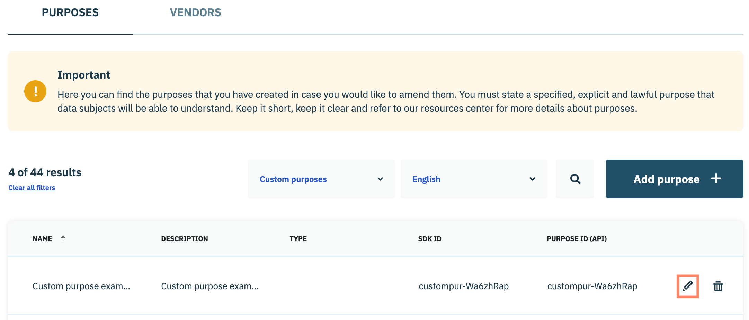Screen dimensions: 749x320
Task: Click the yellow exclamation warning icon
Action: pyautogui.click(x=35, y=91)
